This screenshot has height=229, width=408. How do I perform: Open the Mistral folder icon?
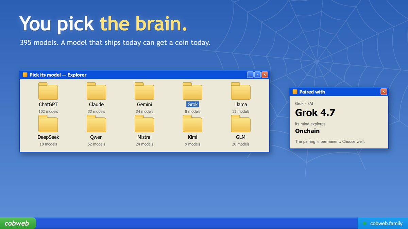click(x=144, y=123)
